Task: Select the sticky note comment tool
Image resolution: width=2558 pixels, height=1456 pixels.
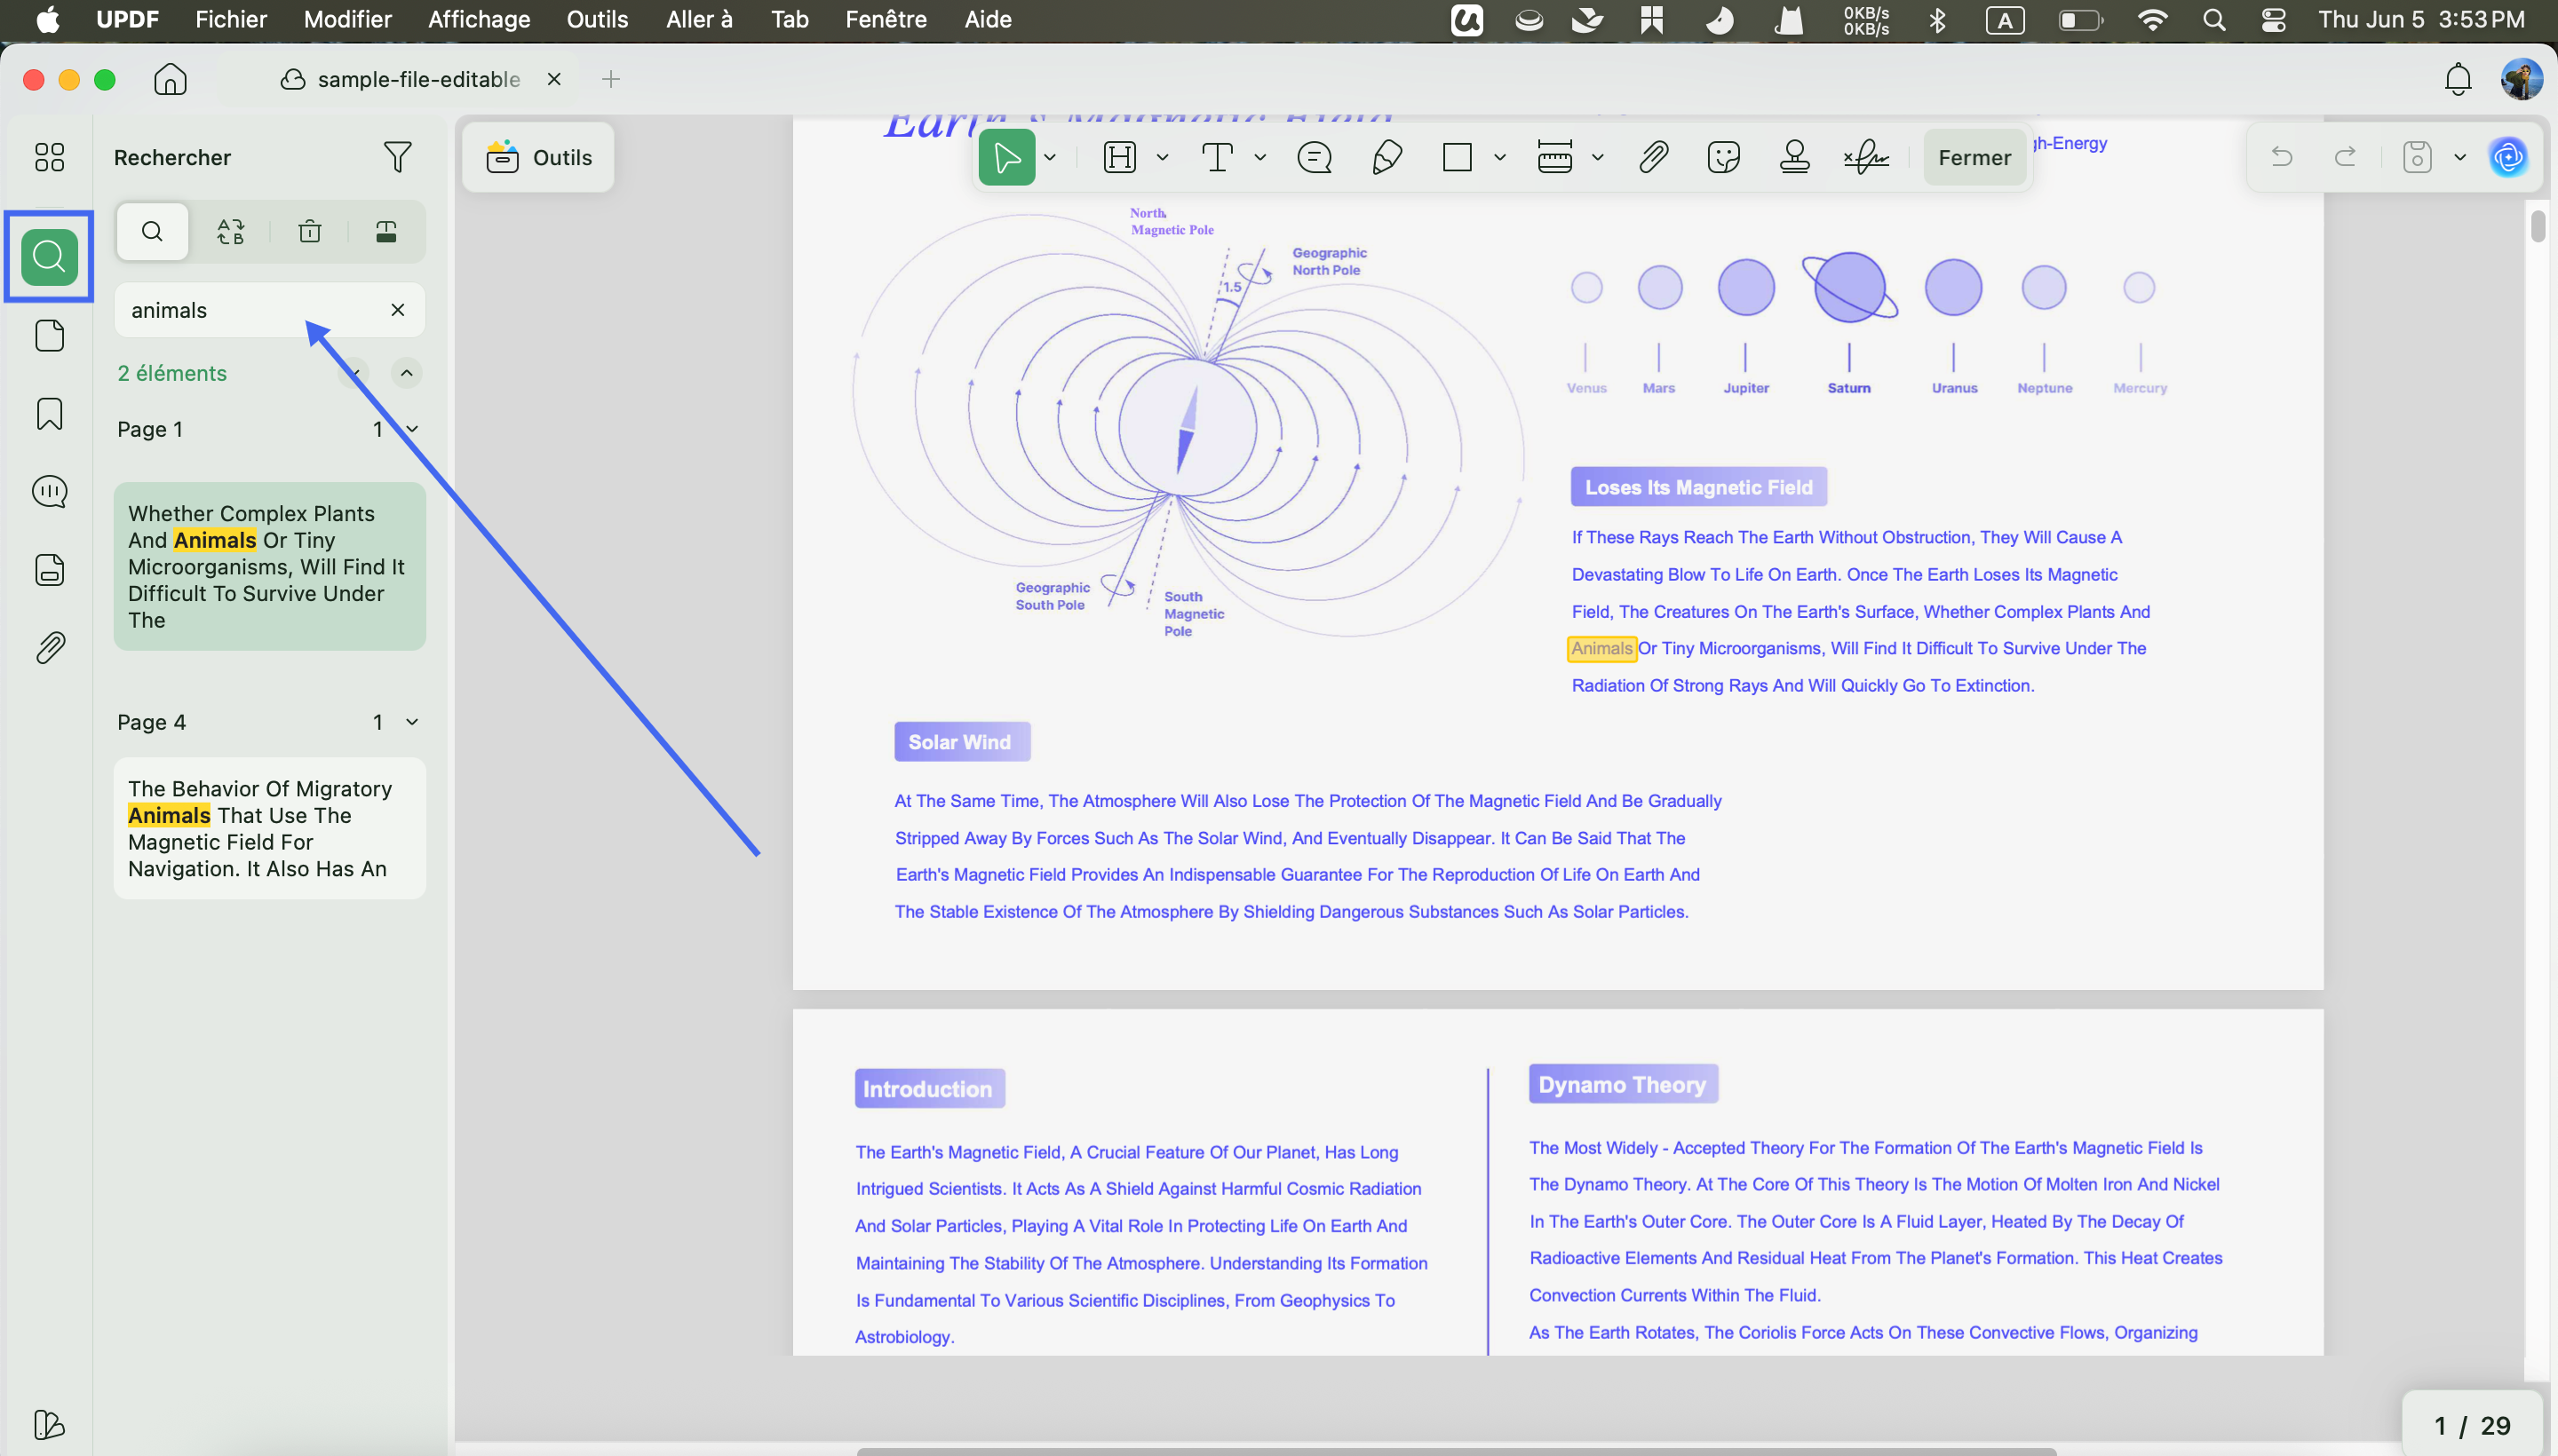Action: [1314, 157]
